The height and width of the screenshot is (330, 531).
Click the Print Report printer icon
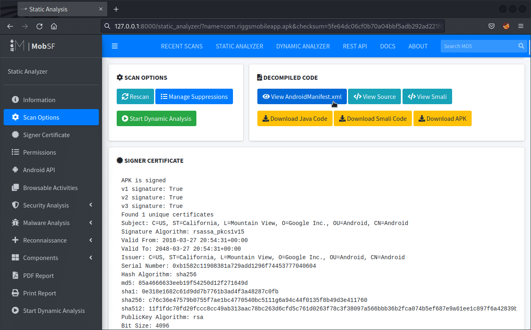pyautogui.click(x=15, y=293)
